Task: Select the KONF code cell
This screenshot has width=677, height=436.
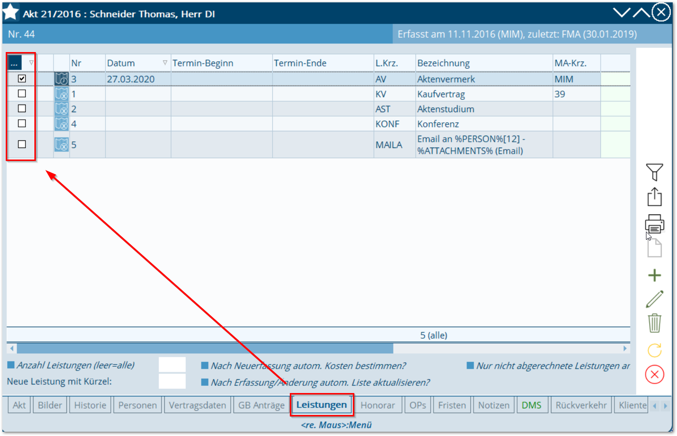Action: coord(394,124)
